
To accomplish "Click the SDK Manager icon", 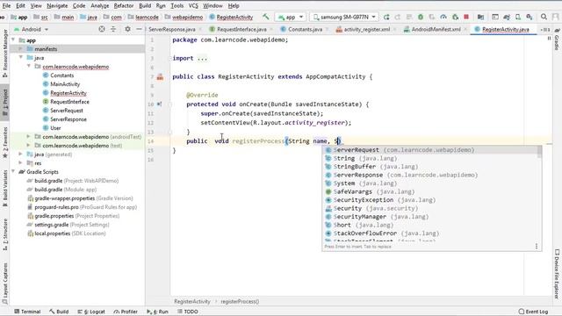I will [530, 17].
